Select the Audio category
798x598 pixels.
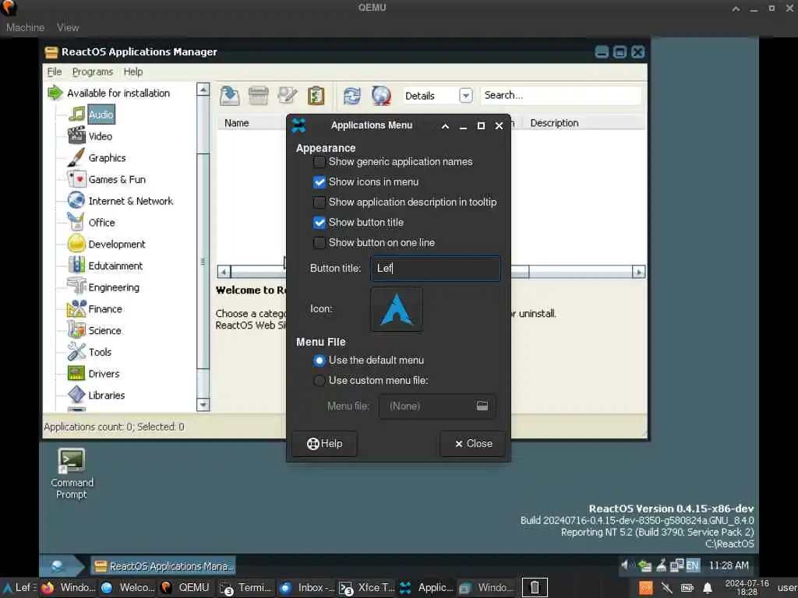[x=101, y=114]
